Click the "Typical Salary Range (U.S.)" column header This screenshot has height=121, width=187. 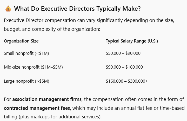tap(132, 41)
